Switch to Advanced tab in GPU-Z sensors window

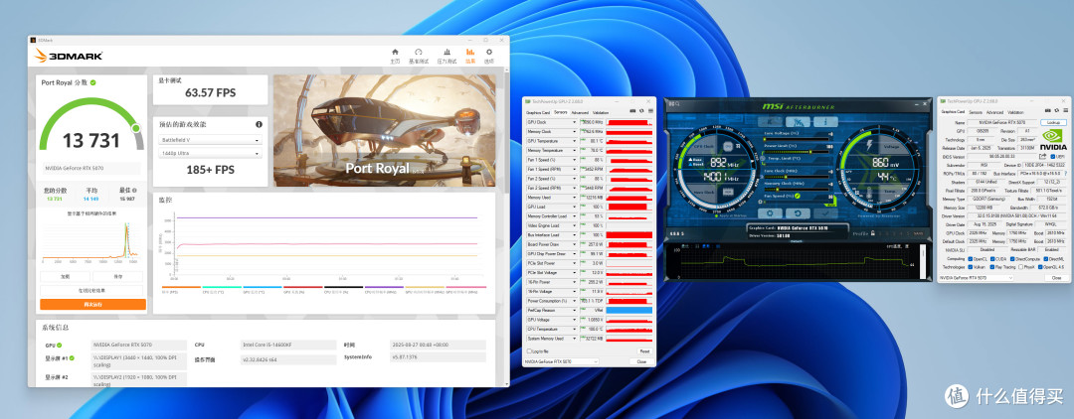coord(580,113)
